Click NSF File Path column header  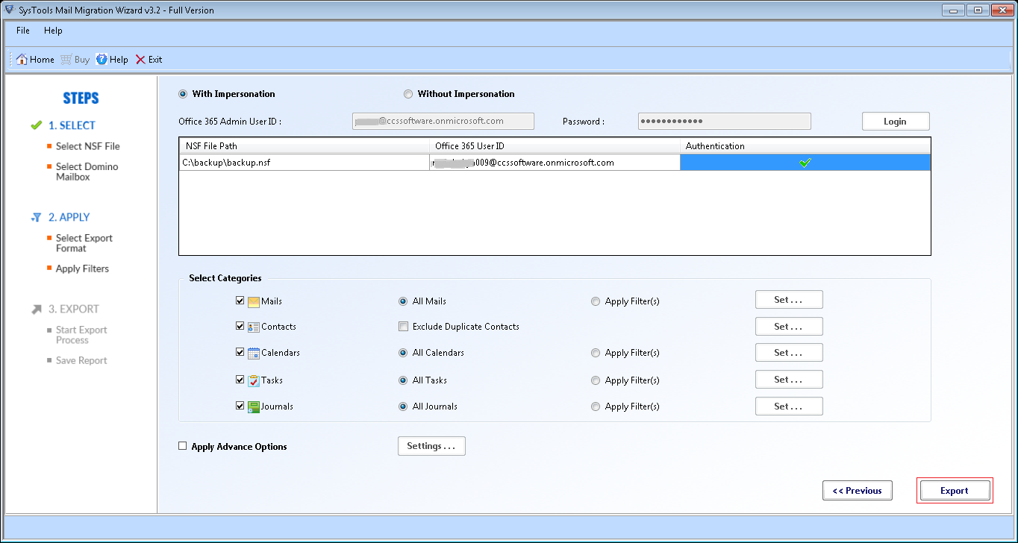(305, 146)
